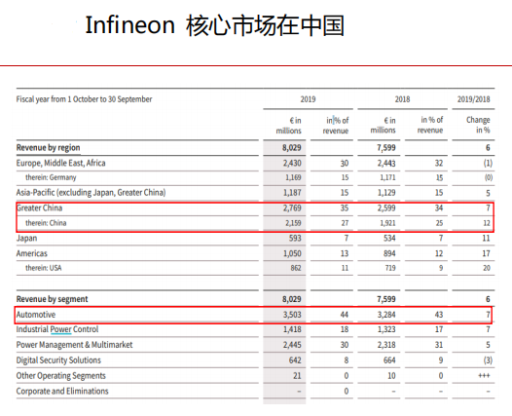Screen dimensions: 512x416
Task: Select the 'Automotive' row label
Action: pyautogui.click(x=36, y=315)
